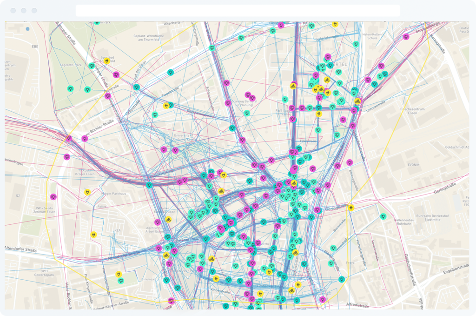Open leftmost teal lightbulb marker in Segeroth-Park

[70, 88]
